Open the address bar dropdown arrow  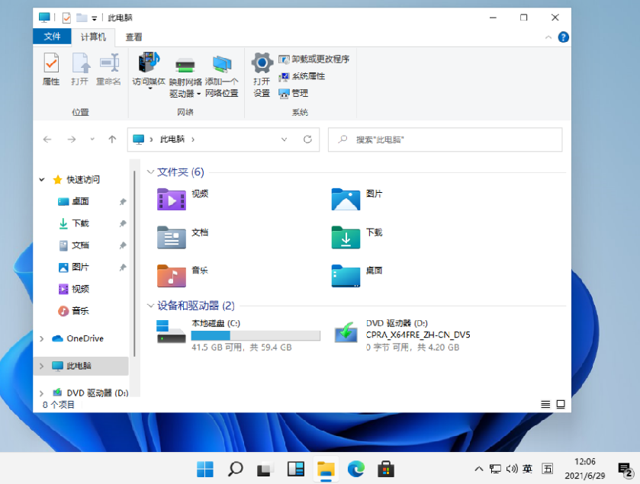tap(284, 139)
